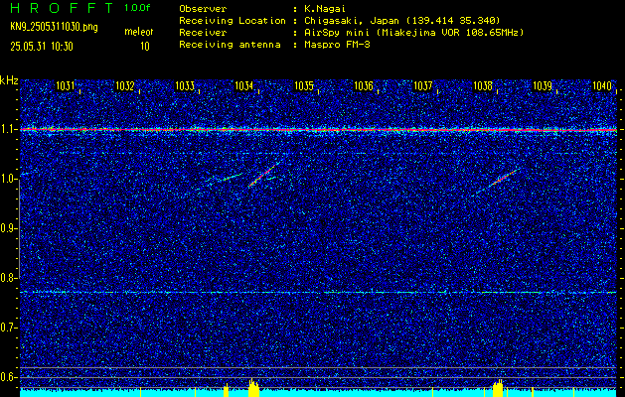Click the 1039 time axis label
Image resolution: width=625 pixels, height=397 pixels.
pyautogui.click(x=543, y=85)
